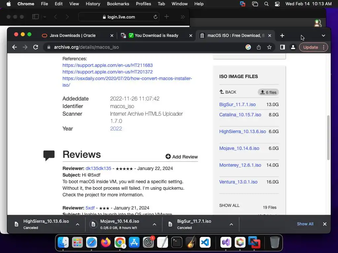Open Chrome from the Dock
This screenshot has height=253, width=338.
(120, 242)
